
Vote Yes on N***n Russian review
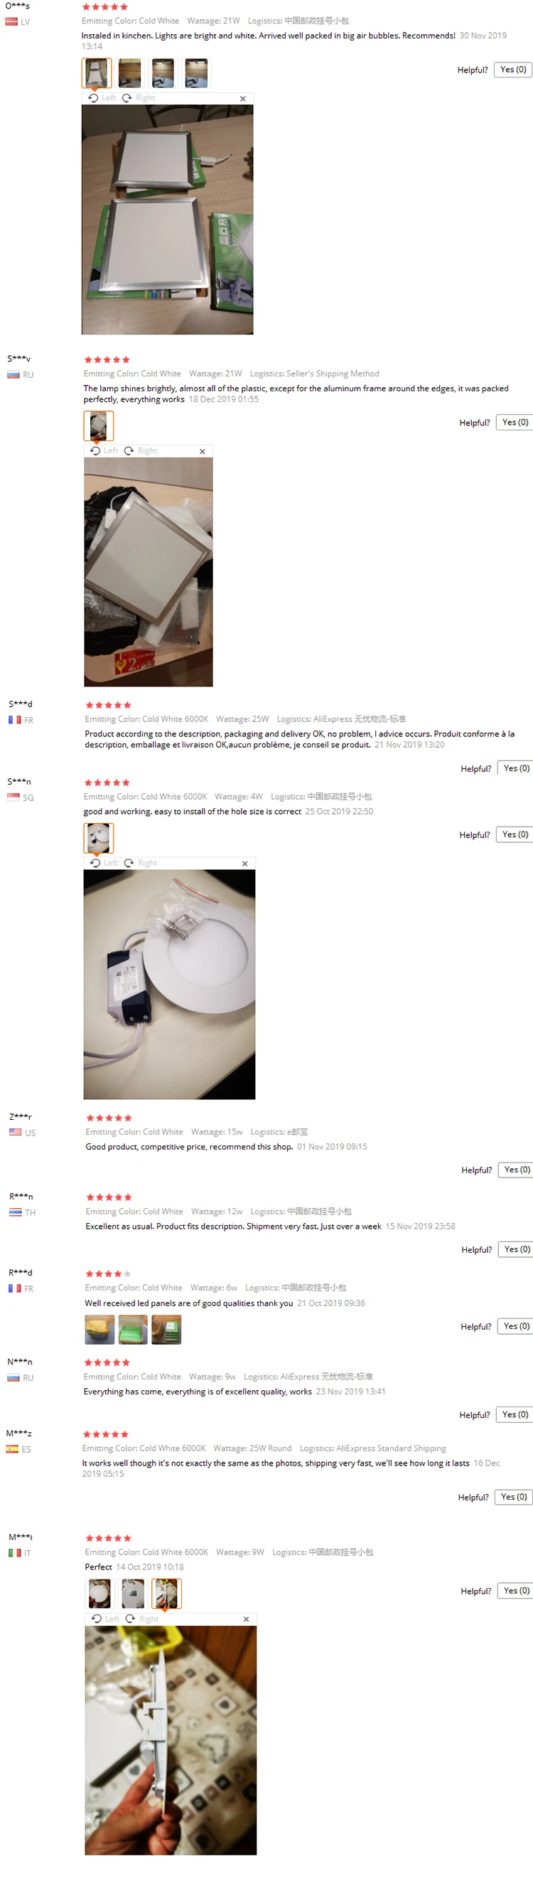coord(515,1414)
